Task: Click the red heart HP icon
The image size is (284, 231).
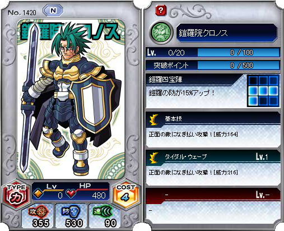Action: click(x=71, y=193)
